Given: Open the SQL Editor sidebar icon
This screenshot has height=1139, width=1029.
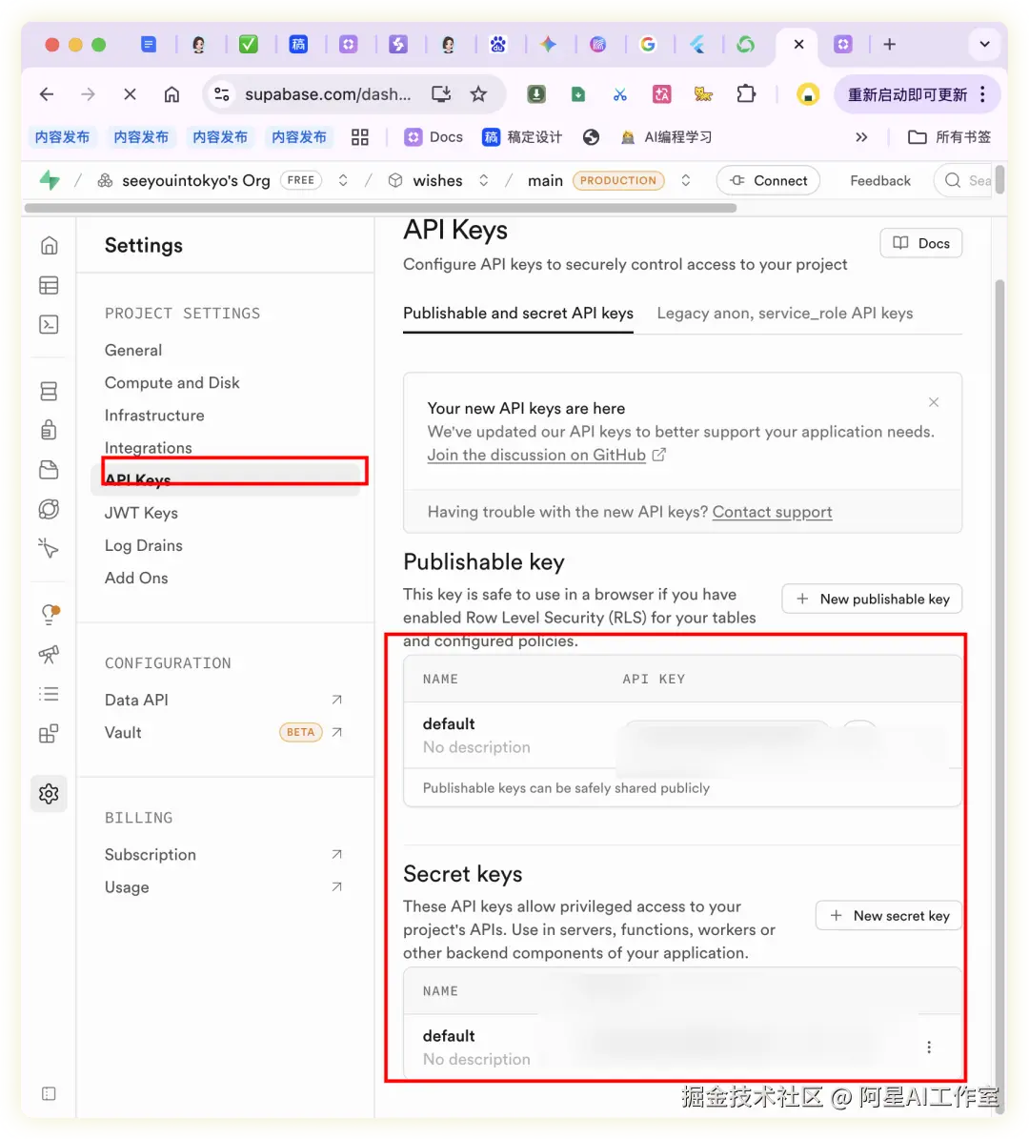Looking at the screenshot, I should click(49, 325).
